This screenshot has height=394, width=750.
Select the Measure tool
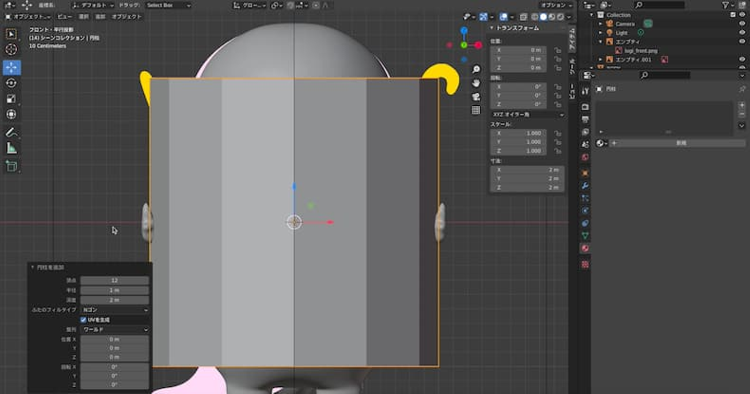[x=11, y=149]
